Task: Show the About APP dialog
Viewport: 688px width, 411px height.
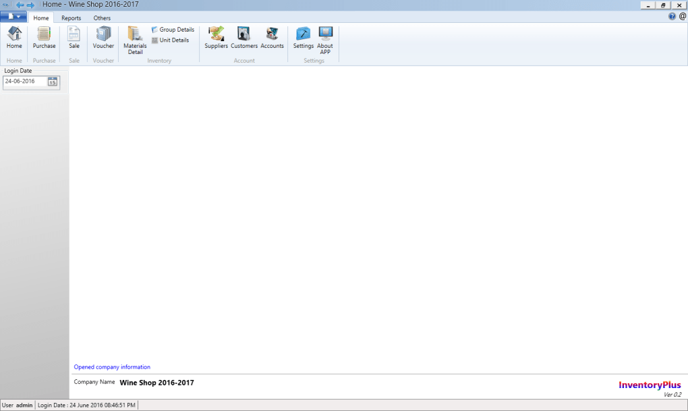Action: pyautogui.click(x=325, y=39)
